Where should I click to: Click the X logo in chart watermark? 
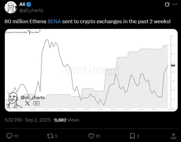pyautogui.click(x=27, y=103)
